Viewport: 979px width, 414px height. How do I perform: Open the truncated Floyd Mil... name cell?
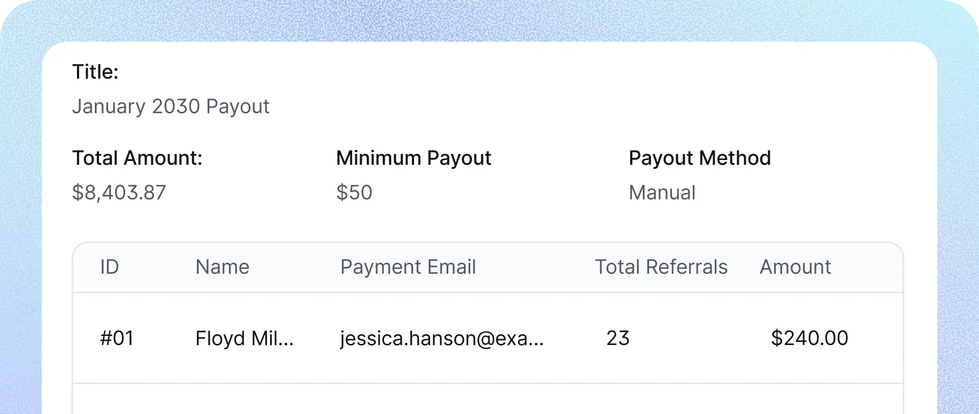click(x=244, y=338)
